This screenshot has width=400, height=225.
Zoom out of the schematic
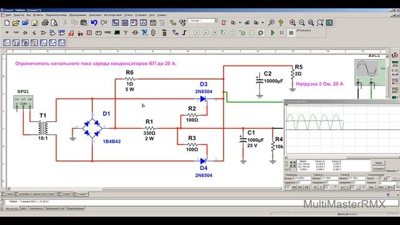[302, 22]
